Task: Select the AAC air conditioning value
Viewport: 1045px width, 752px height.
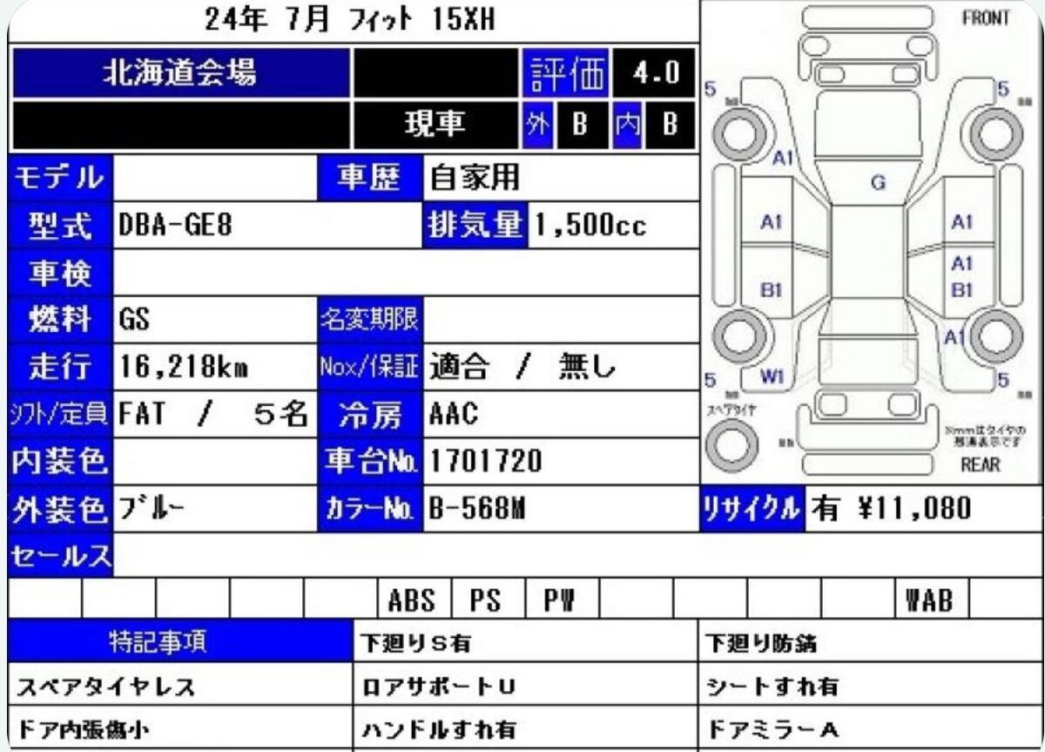Action: coord(454,414)
